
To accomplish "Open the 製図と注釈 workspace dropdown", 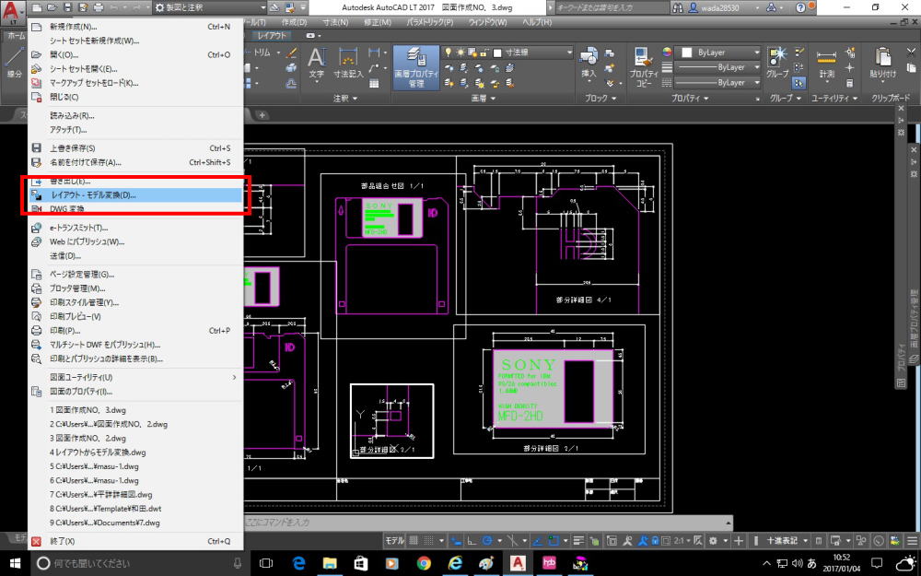I will click(210, 7).
